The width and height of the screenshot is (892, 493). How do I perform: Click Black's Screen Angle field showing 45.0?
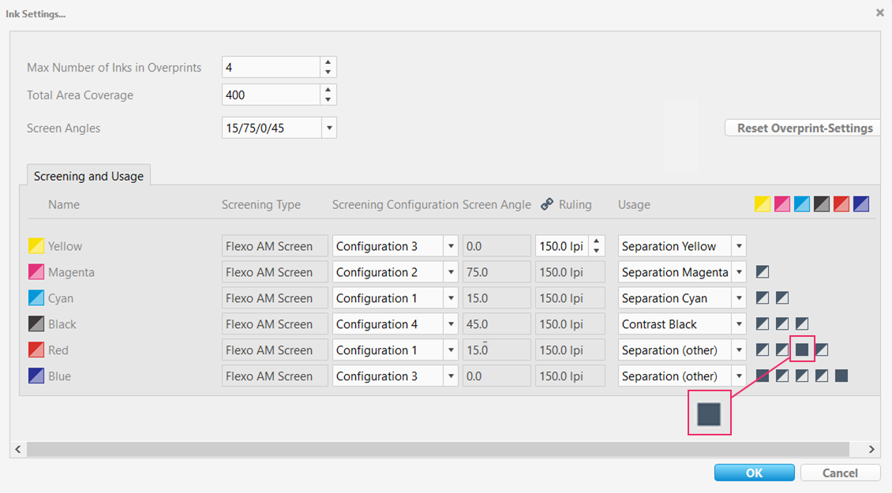(497, 324)
